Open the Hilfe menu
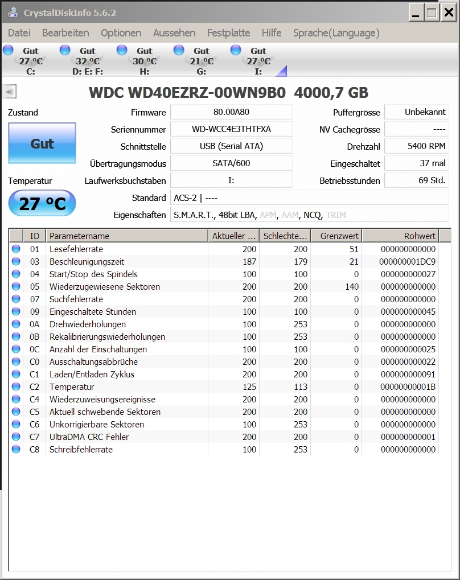This screenshot has height=580, width=460. pos(272,33)
